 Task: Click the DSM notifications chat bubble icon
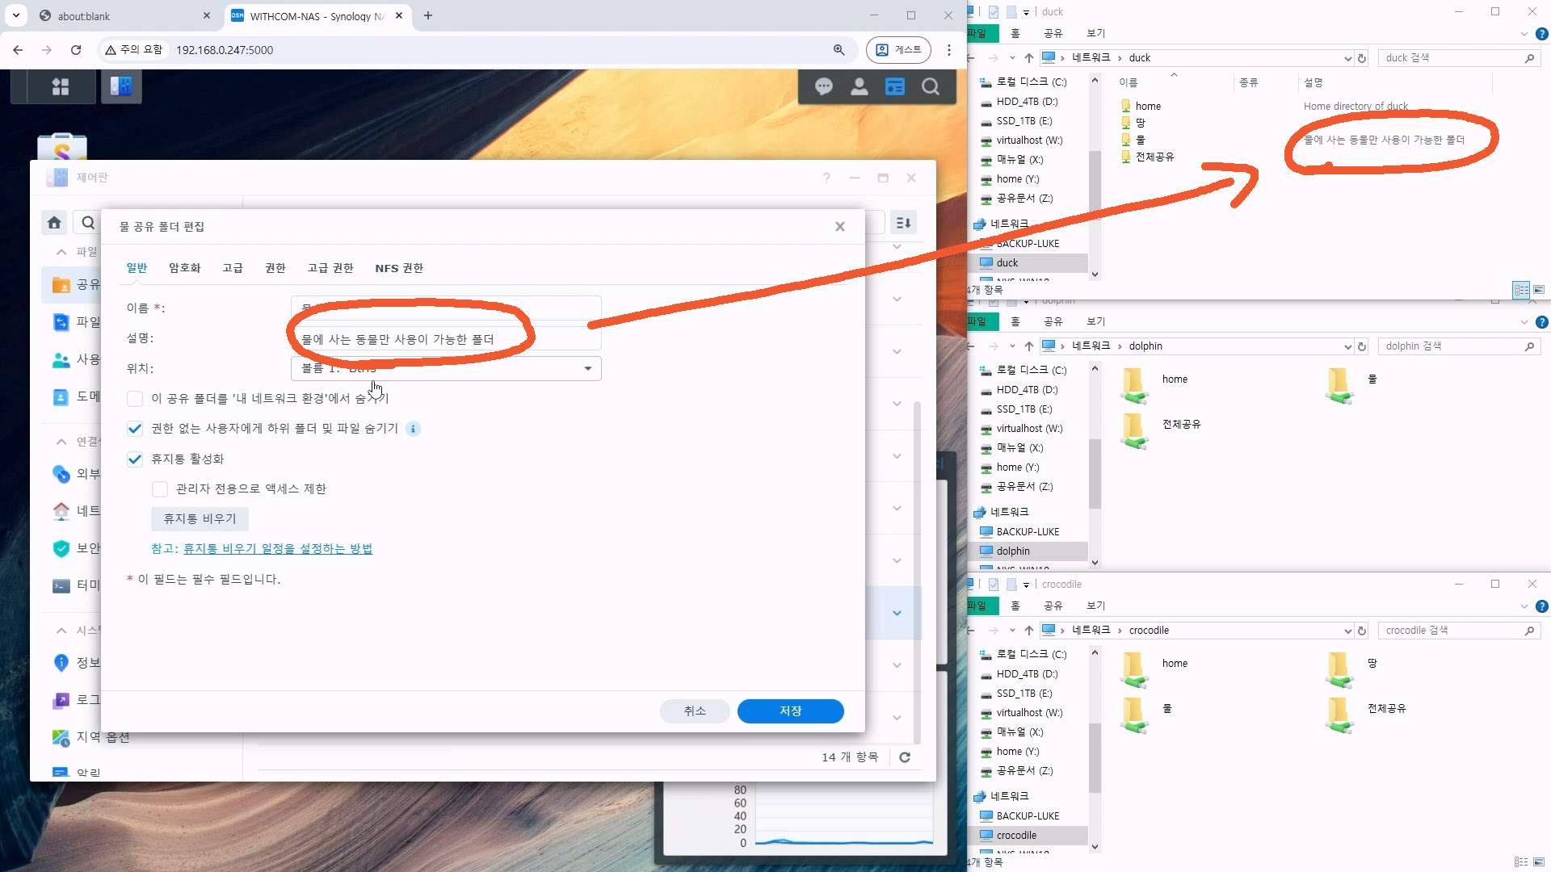(823, 86)
